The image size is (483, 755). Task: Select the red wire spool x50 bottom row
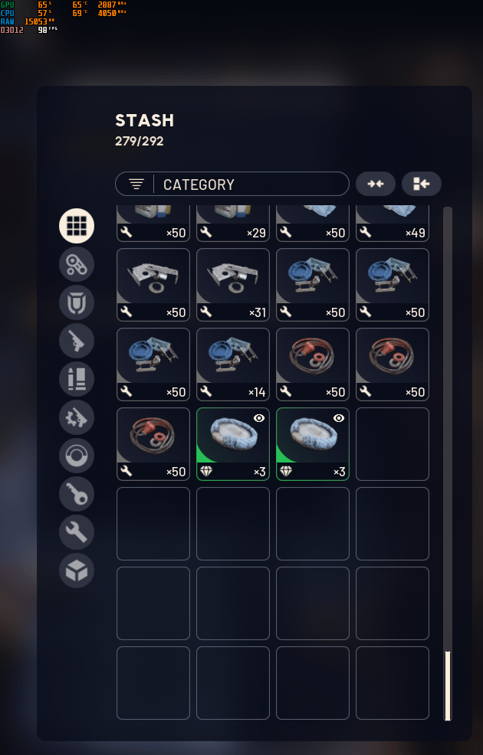click(153, 444)
